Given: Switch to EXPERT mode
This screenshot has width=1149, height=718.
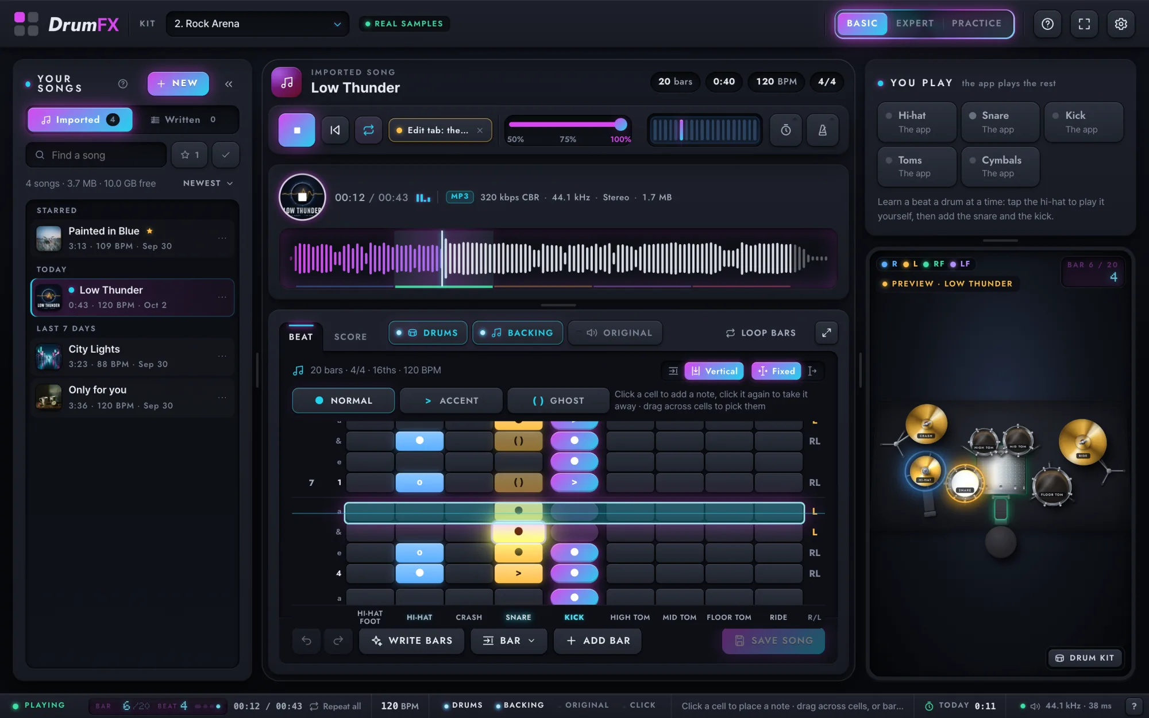Looking at the screenshot, I should click(x=915, y=24).
